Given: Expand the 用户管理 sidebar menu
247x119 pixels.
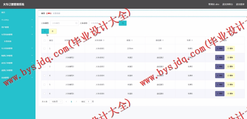Looking at the screenshot, I should [x=18, y=27].
